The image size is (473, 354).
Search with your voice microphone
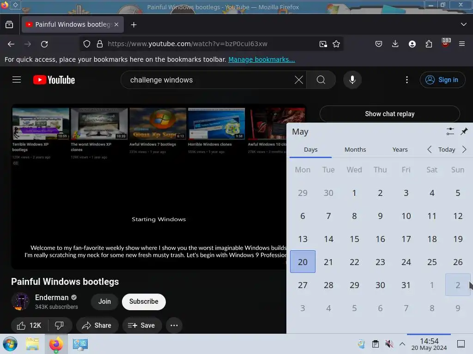point(352,80)
